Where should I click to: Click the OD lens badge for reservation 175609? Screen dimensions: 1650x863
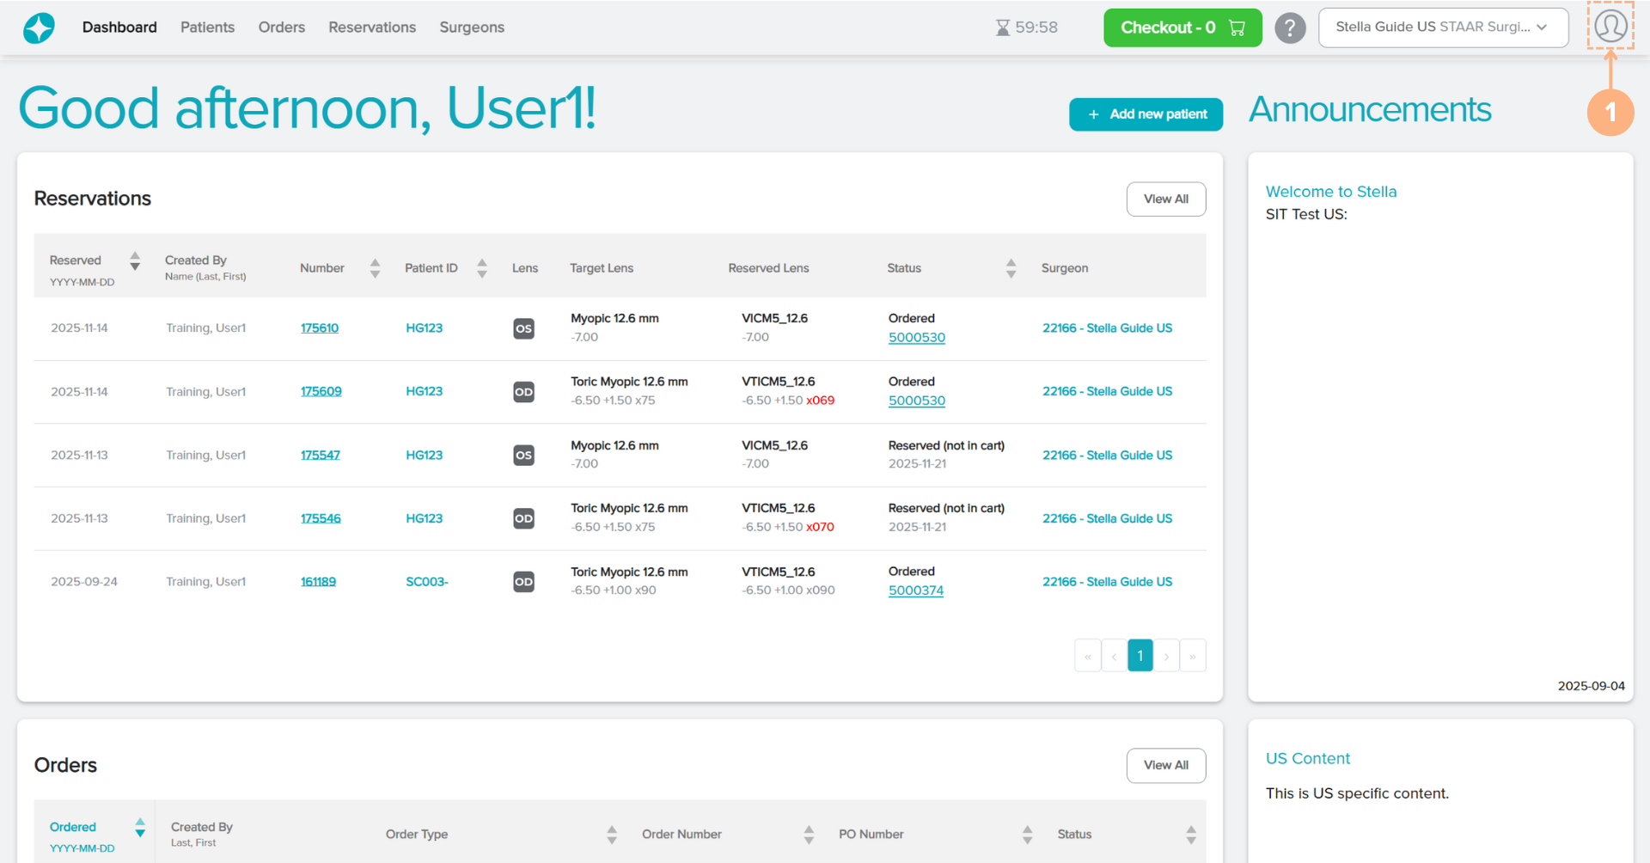click(523, 392)
